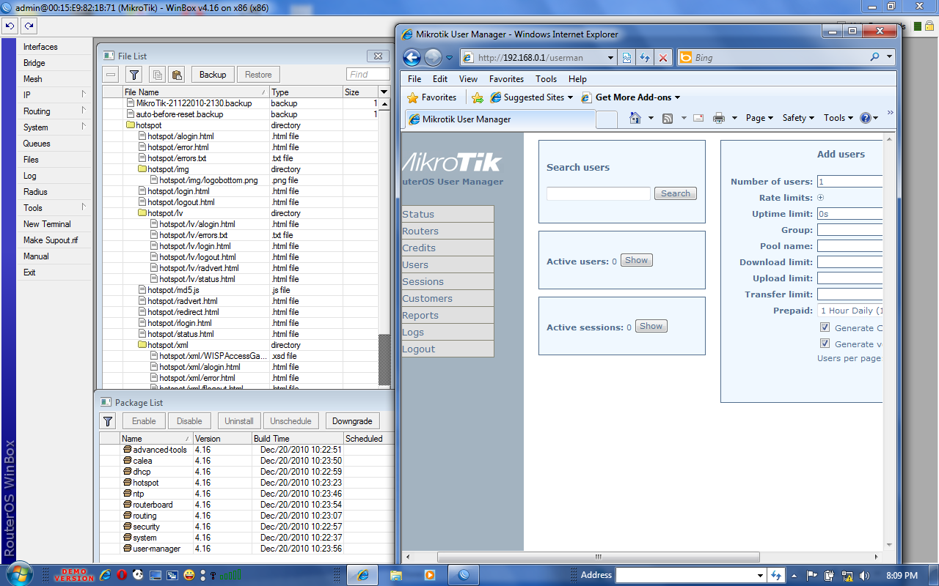Screen dimensions: 939x586
Task: Click the Downgrade button in Package List
Action: [352, 420]
